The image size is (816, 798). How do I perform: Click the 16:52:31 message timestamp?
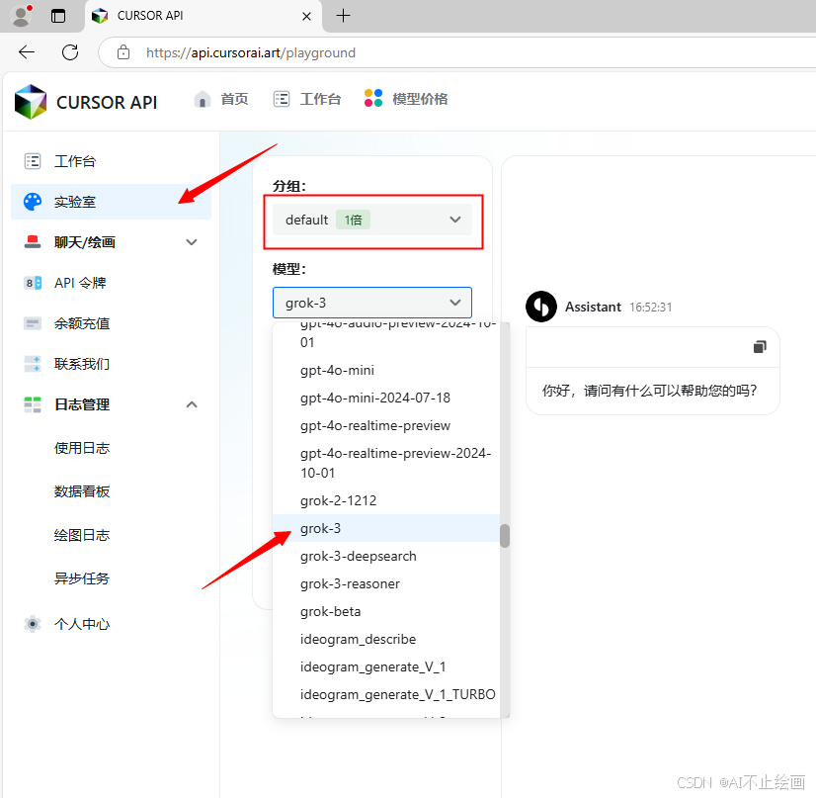coord(650,308)
